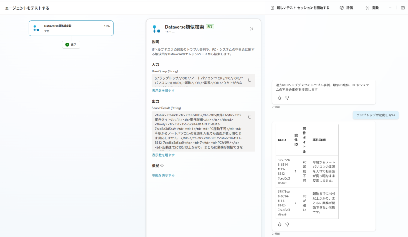Copy the SearchResult output text
The height and width of the screenshot is (237, 408).
(250, 117)
